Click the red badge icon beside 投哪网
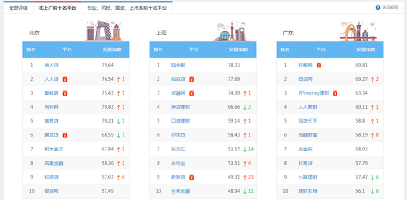The width and height of the screenshot is (407, 200). click(319, 65)
